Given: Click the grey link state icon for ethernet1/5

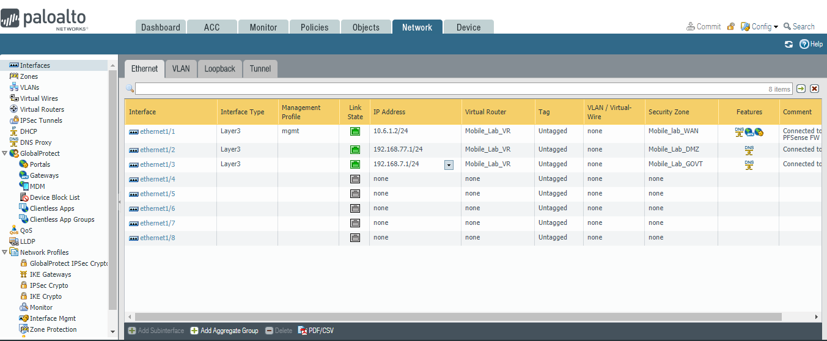Looking at the screenshot, I should point(355,194).
